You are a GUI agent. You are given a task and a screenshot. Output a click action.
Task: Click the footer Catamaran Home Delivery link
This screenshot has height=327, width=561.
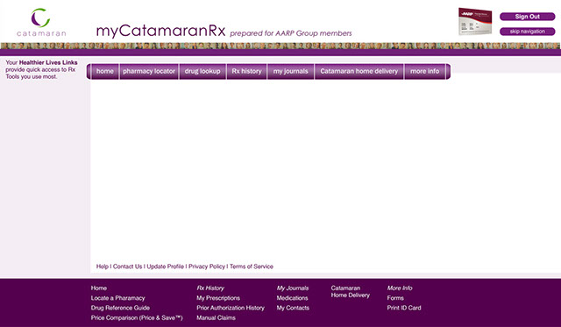(x=351, y=292)
